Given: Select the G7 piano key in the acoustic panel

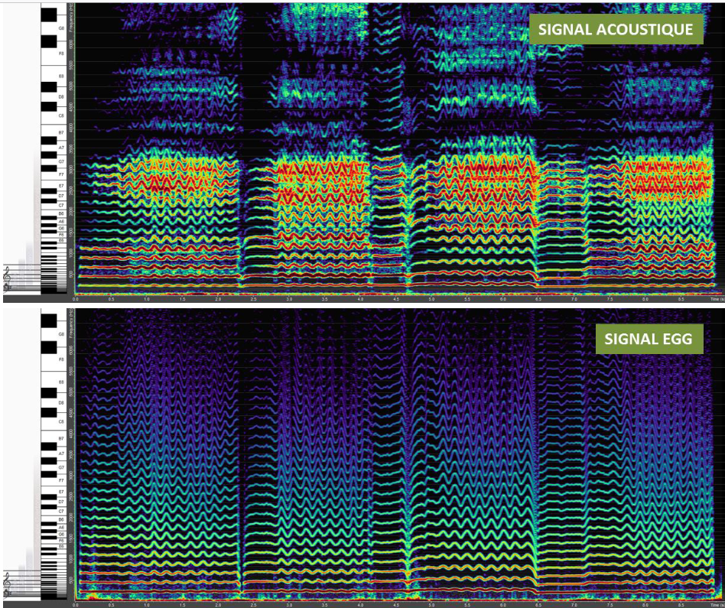Looking at the screenshot, I should tap(60, 161).
